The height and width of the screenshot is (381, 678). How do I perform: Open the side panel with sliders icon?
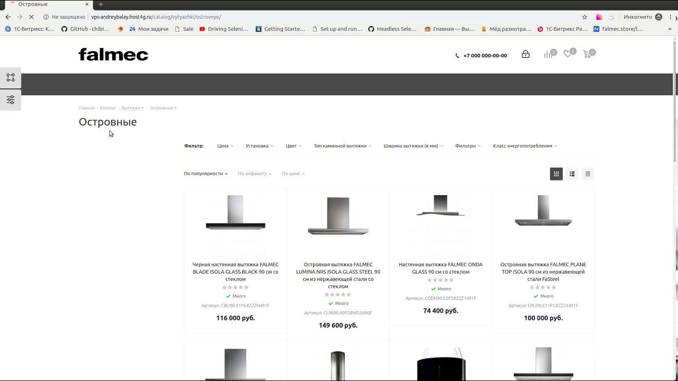(11, 100)
